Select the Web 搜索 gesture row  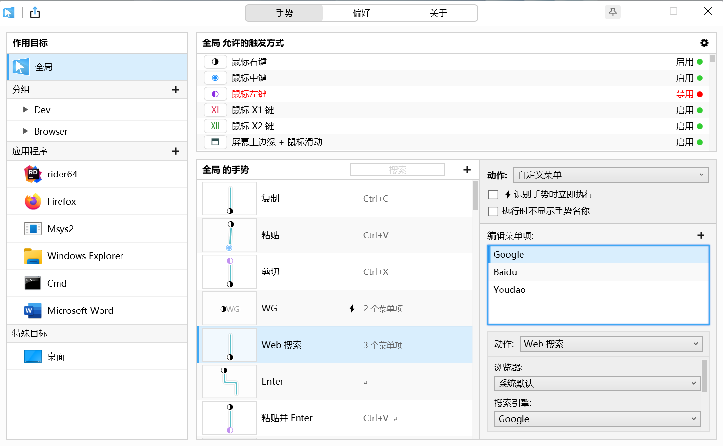(x=335, y=345)
